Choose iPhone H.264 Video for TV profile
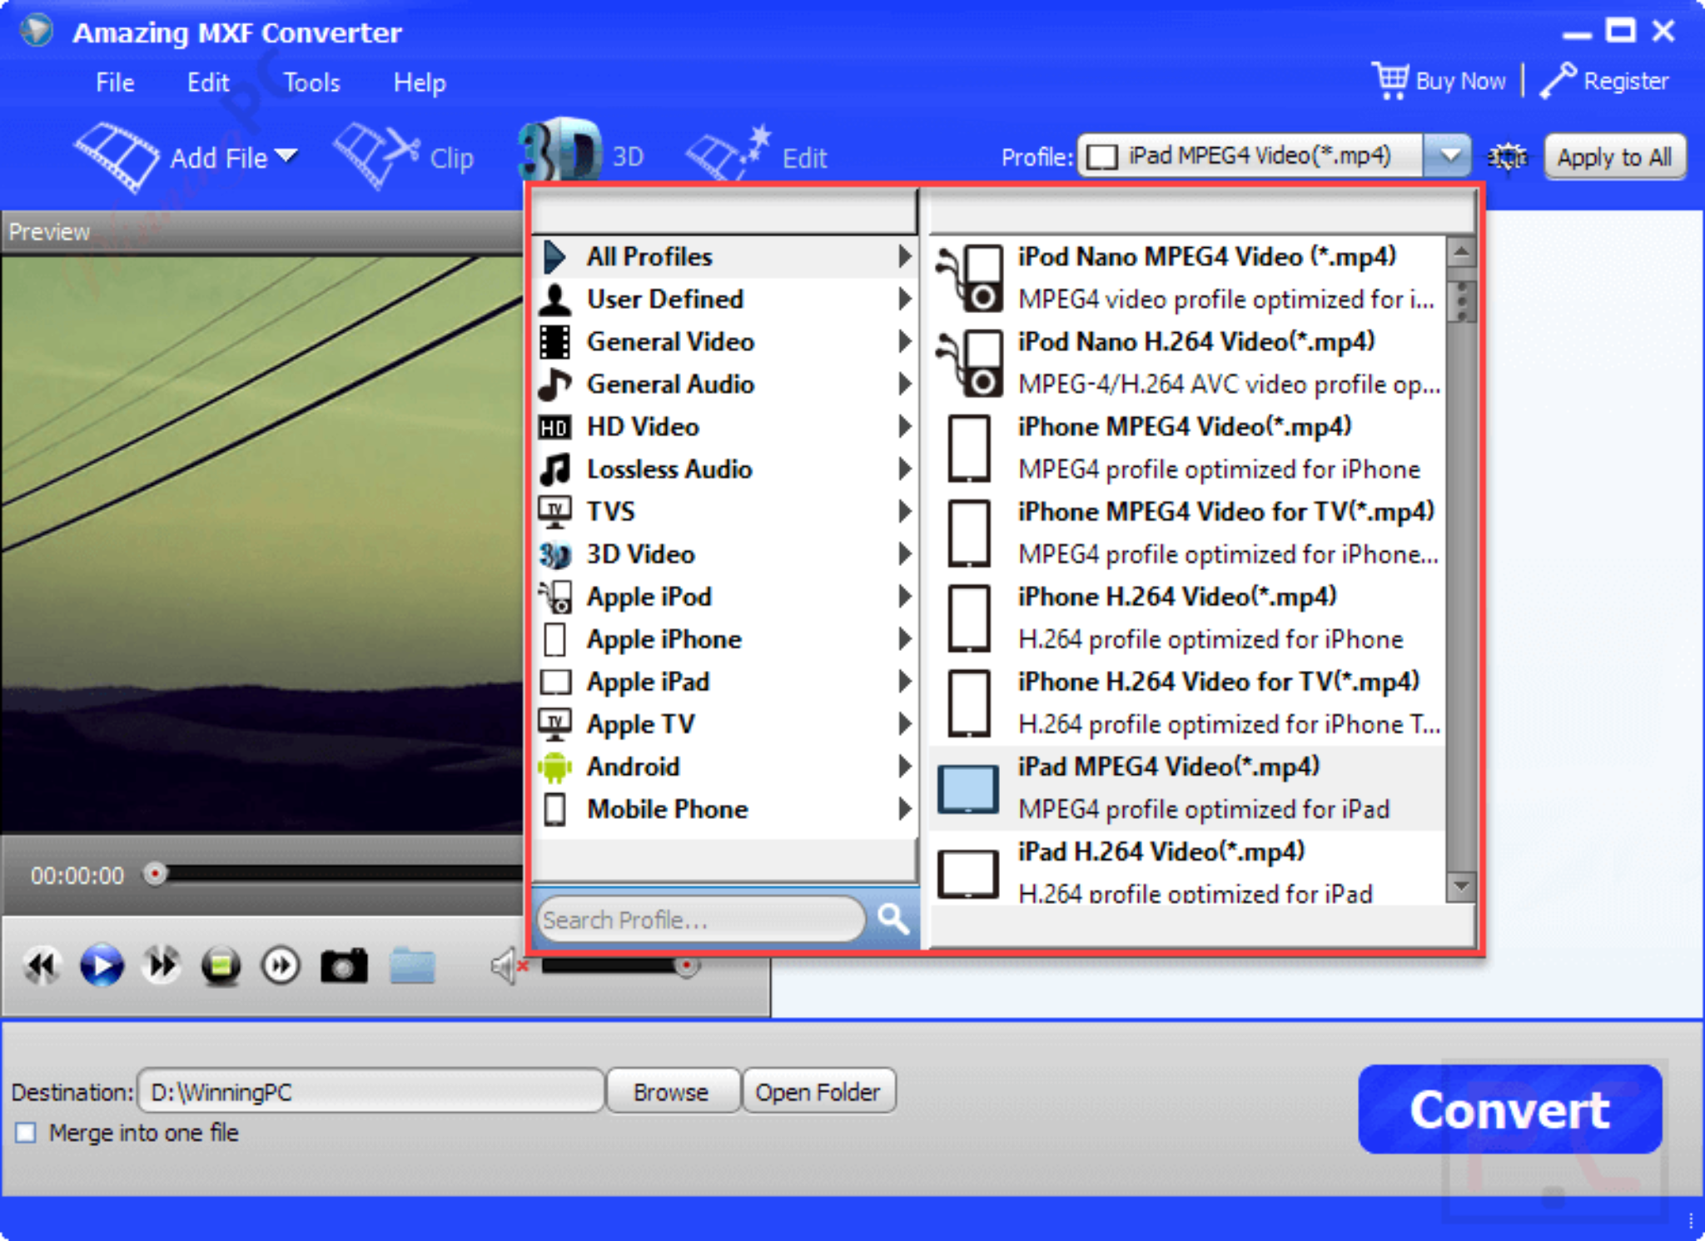 [x=1188, y=702]
